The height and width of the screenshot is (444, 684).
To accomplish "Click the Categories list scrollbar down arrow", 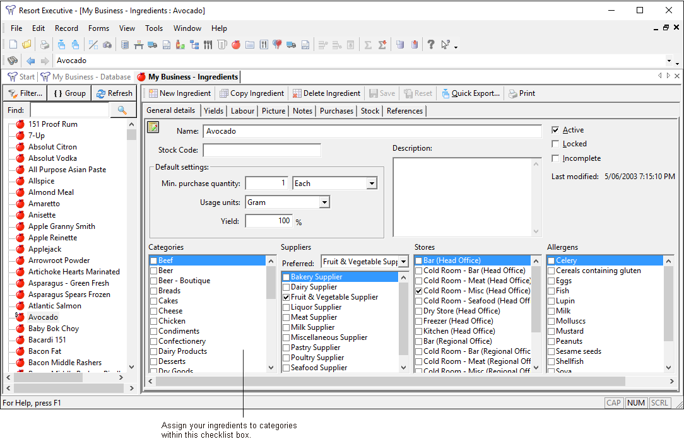I will 271,368.
